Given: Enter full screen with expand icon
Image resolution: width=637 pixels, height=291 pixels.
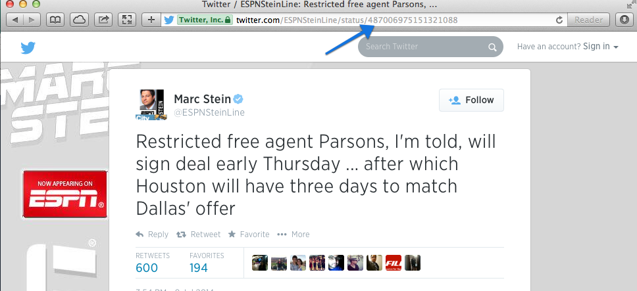Looking at the screenshot, I should (127, 20).
